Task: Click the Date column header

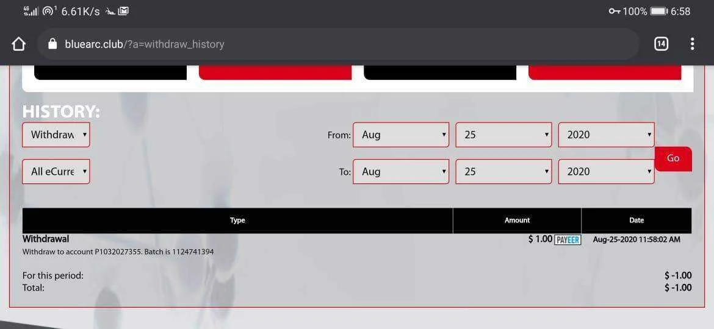Action: point(636,221)
